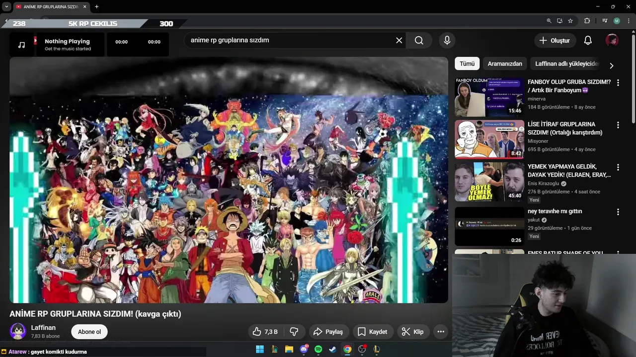Click the LİSE İTİRAF GRUPLARINA SIZDIM title
The width and height of the screenshot is (636, 357).
565,128
